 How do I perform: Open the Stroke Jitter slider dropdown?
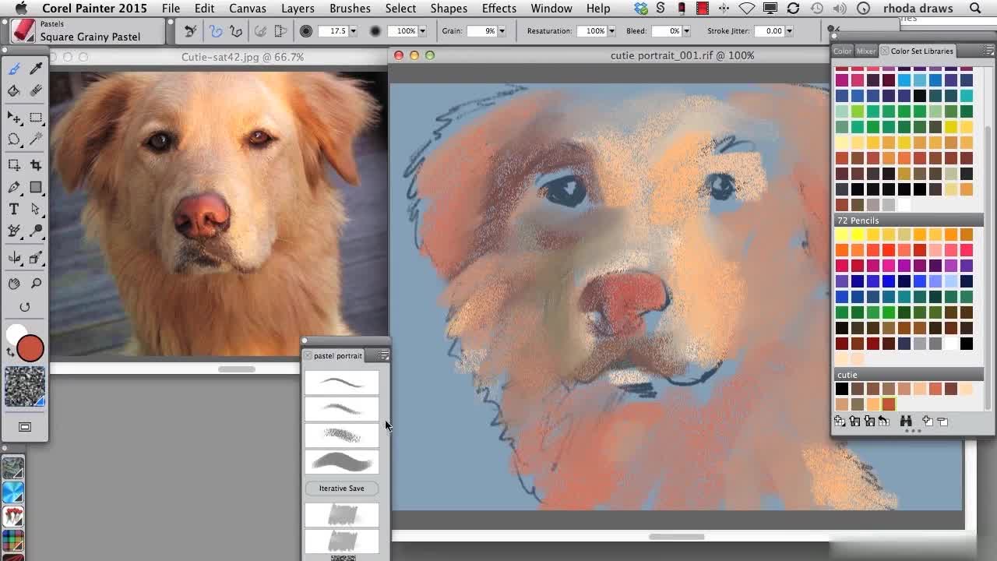click(x=790, y=31)
